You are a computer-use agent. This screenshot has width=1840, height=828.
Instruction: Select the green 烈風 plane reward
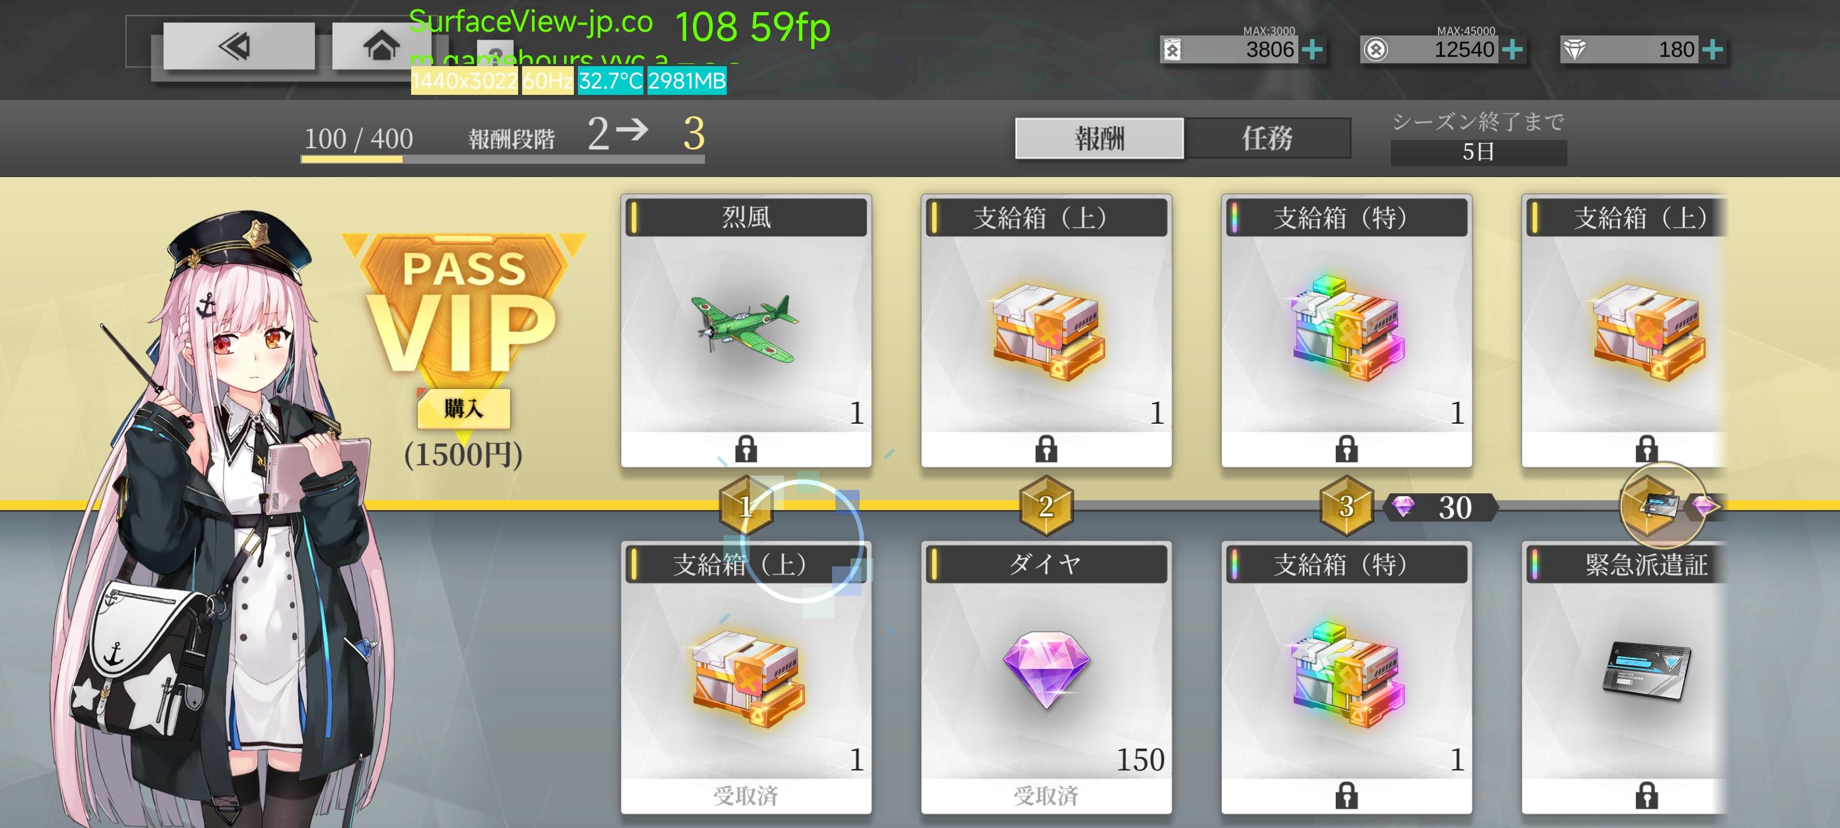pyautogui.click(x=746, y=331)
